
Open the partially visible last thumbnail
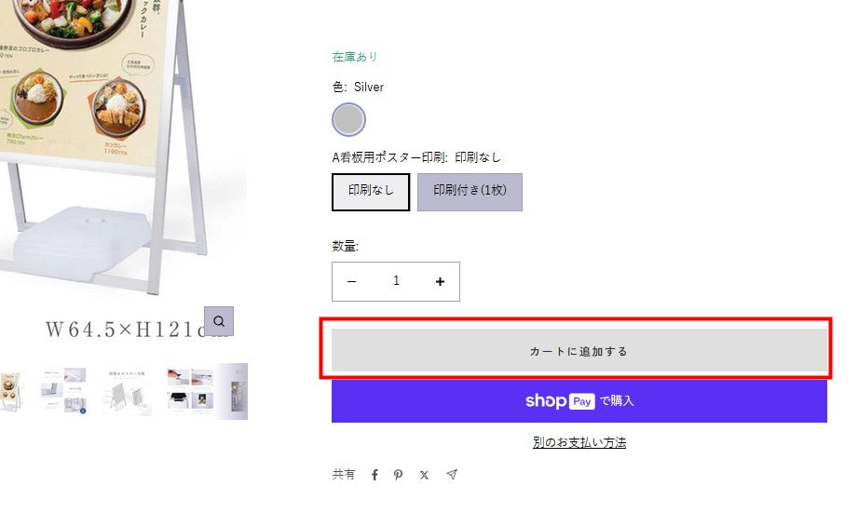[x=233, y=391]
